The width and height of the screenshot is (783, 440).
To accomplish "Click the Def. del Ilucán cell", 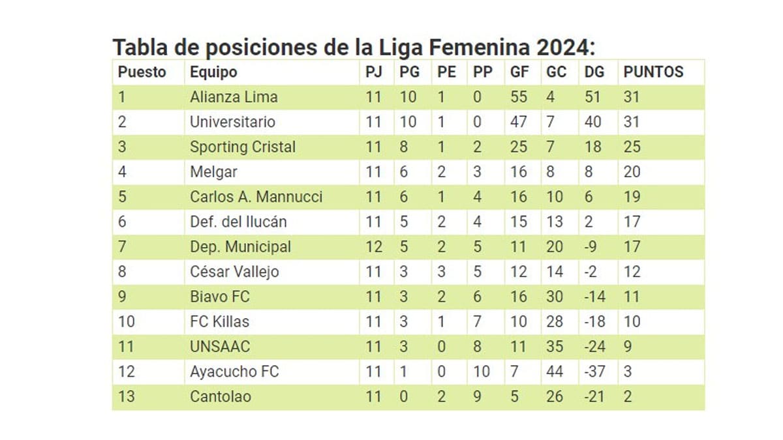I will click(238, 222).
